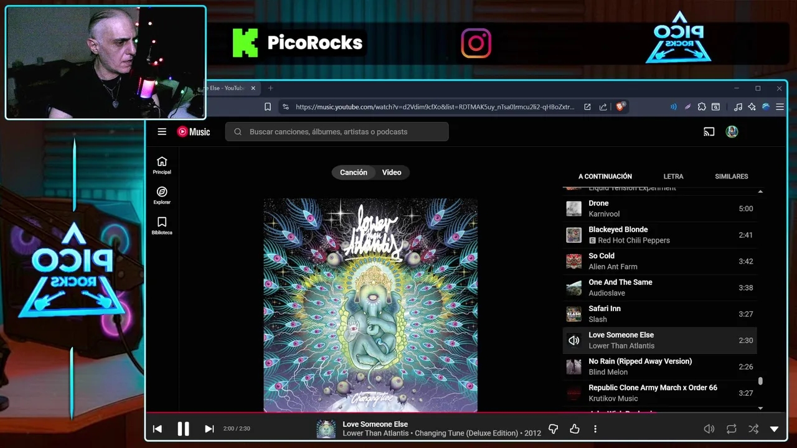Toggle shuffle mode

pos(753,429)
